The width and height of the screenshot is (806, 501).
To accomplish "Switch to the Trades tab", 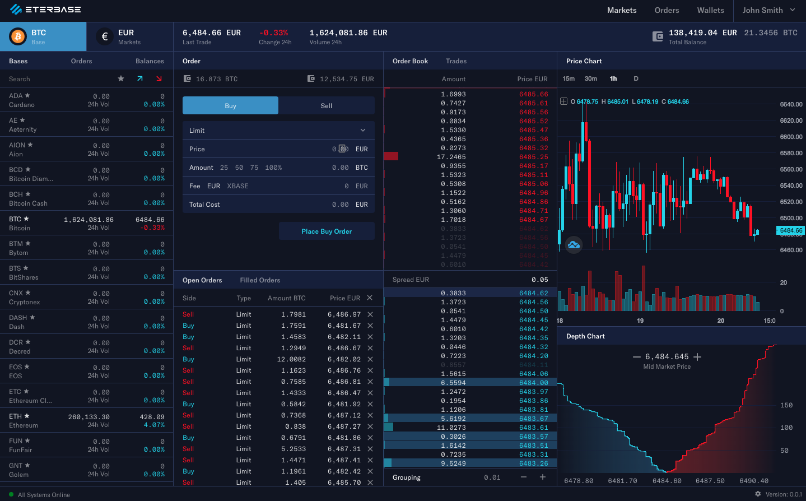I will (456, 61).
